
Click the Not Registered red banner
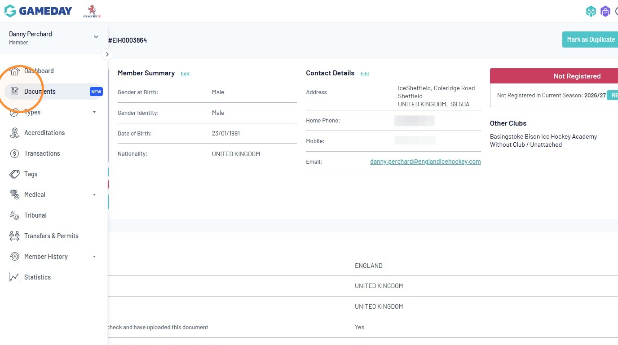554,76
